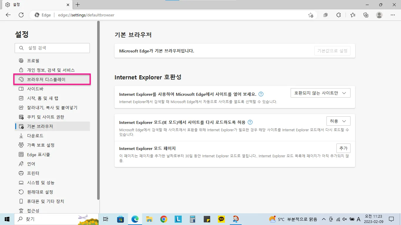Open the network tray icon
Screen dimensions: 401x225
pyautogui.click(x=338, y=219)
